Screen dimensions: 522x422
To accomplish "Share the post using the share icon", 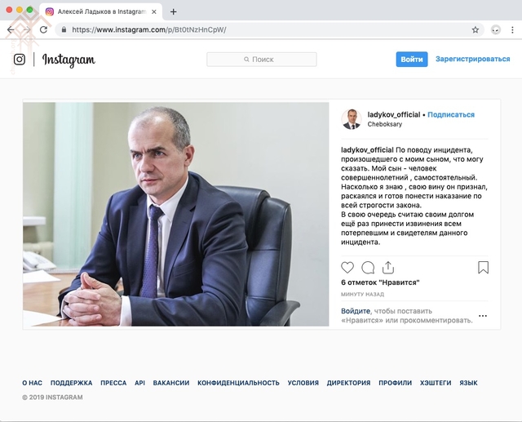I will [388, 267].
